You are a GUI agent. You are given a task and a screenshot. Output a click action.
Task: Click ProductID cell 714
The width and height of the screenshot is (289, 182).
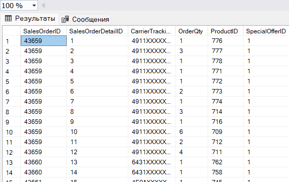(x=226, y=112)
